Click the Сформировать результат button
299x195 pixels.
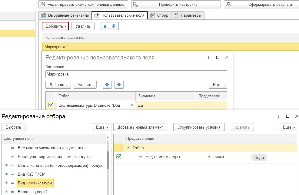click(x=261, y=4)
